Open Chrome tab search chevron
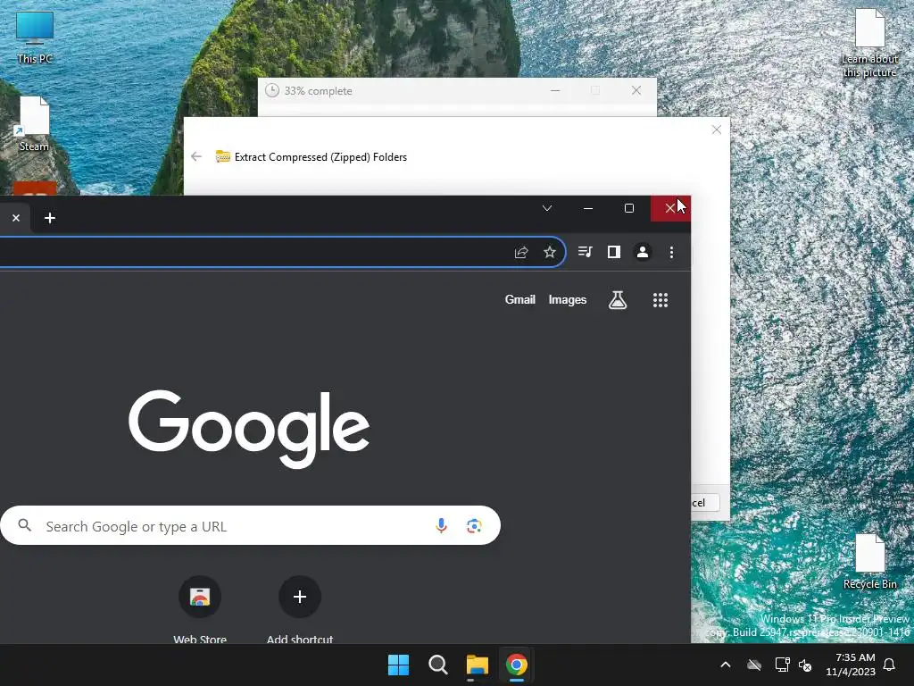 pos(547,208)
